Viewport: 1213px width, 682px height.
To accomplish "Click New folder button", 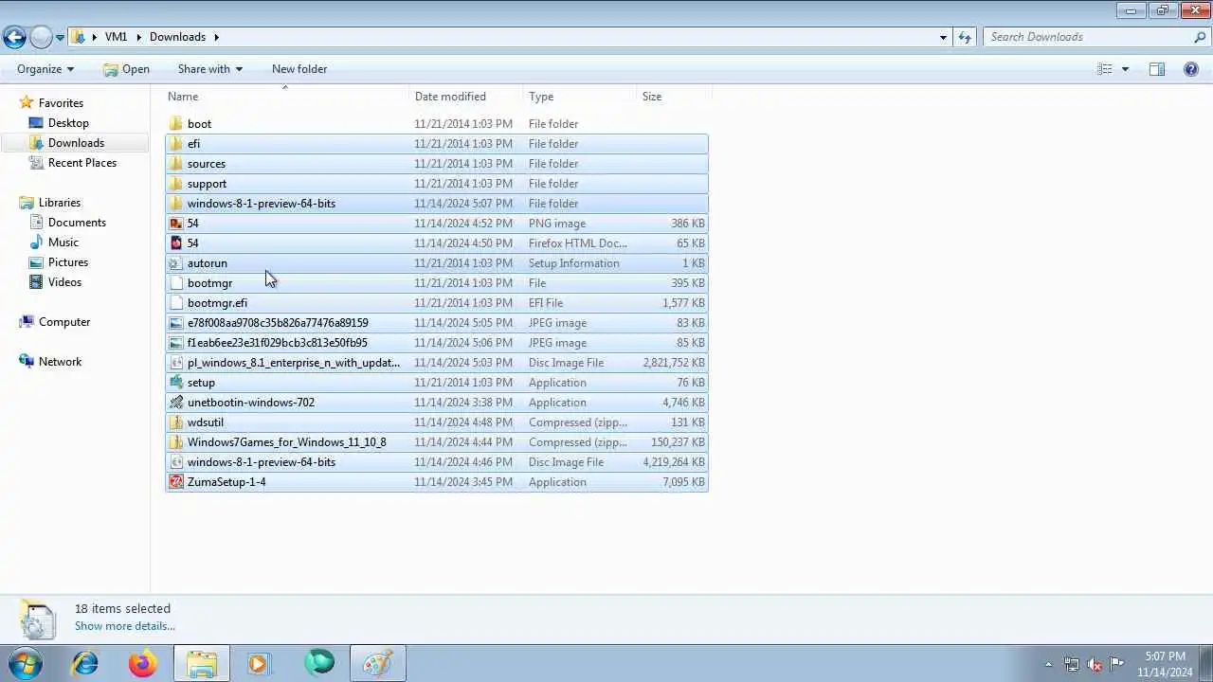I will coord(299,69).
